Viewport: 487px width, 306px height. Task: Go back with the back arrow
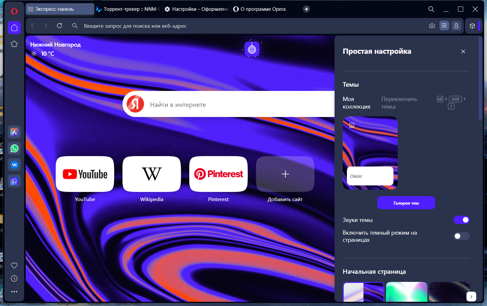[33, 26]
